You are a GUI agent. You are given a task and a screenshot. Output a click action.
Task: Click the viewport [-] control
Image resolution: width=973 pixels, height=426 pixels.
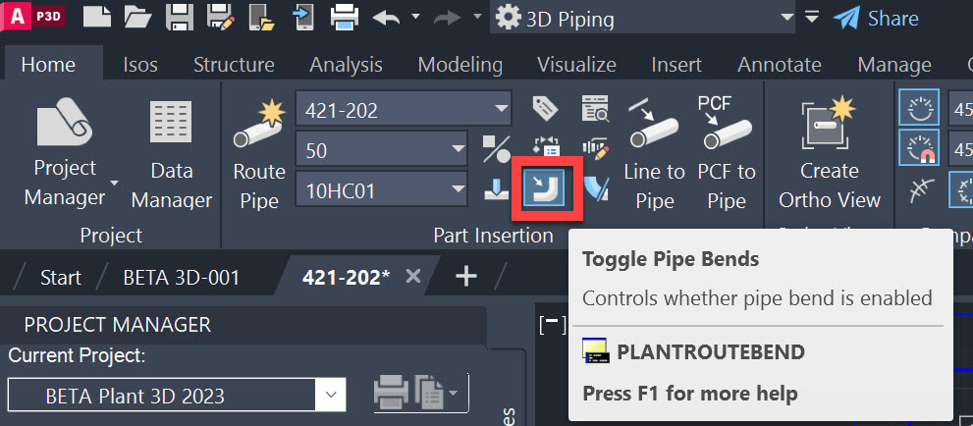(x=552, y=324)
